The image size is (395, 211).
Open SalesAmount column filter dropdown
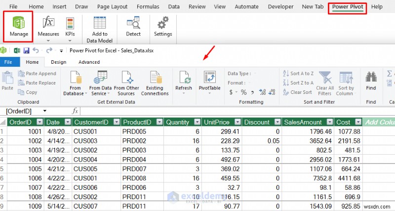pos(330,122)
